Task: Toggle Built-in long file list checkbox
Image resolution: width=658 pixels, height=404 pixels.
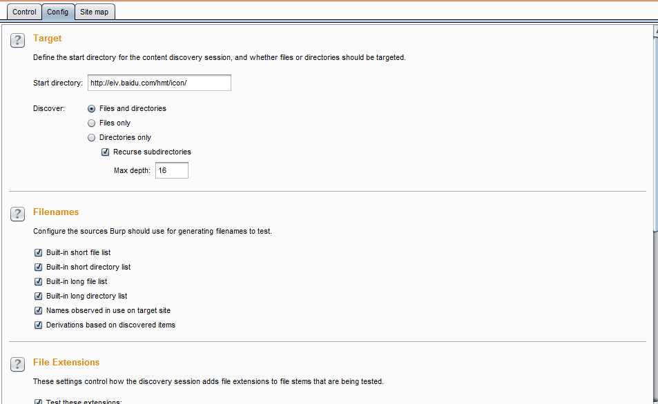Action: 38,281
